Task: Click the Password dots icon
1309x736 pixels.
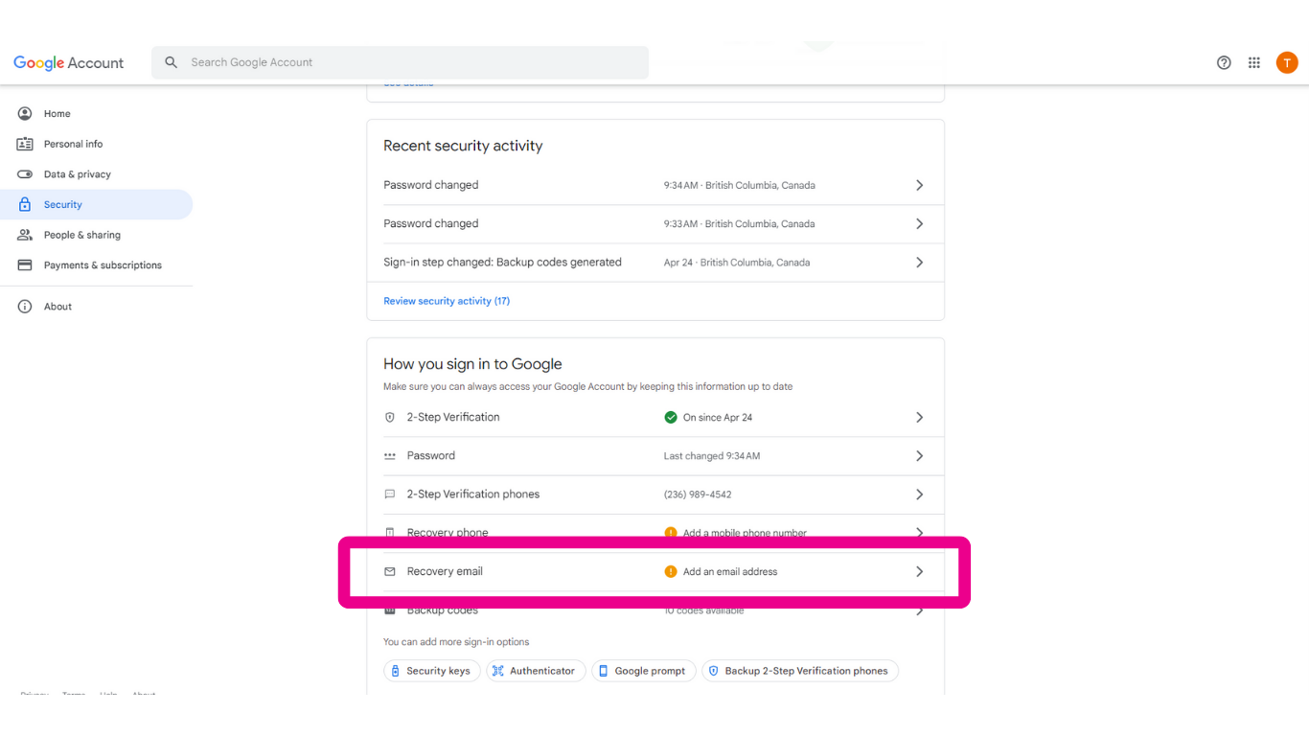Action: click(x=390, y=456)
